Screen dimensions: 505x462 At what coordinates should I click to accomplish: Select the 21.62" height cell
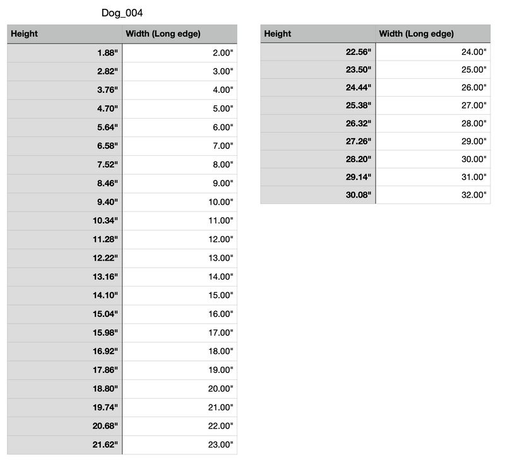click(64, 445)
